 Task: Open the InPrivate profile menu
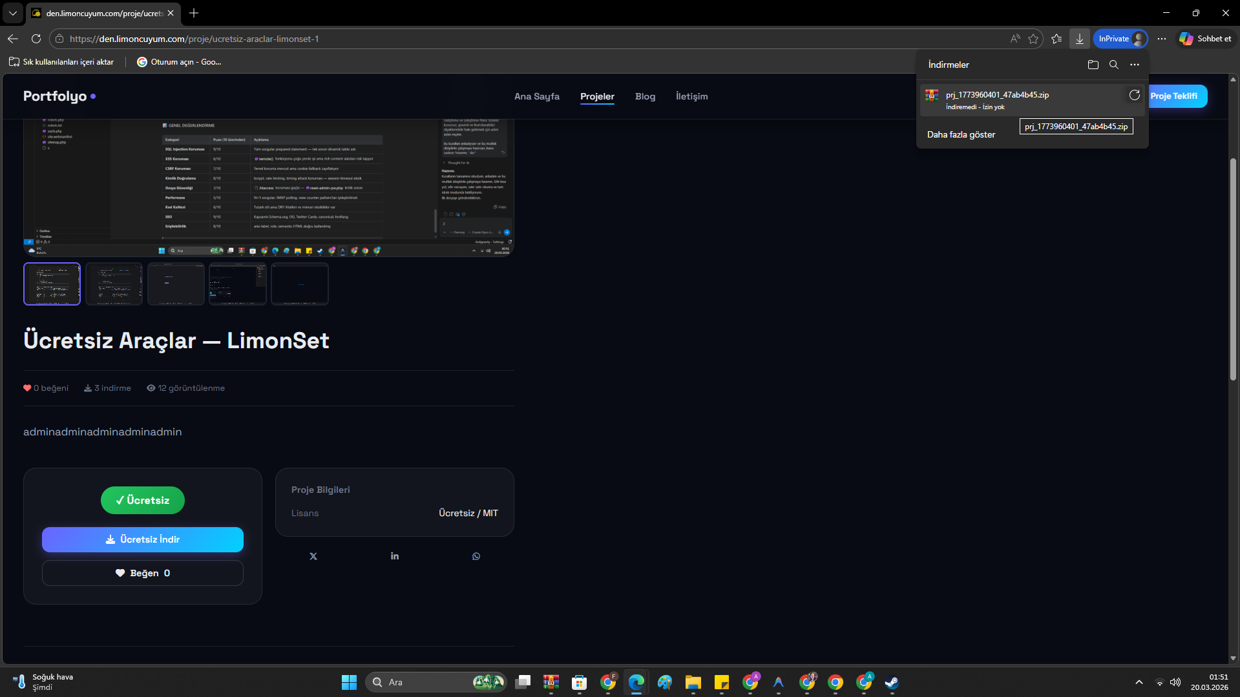1120,39
